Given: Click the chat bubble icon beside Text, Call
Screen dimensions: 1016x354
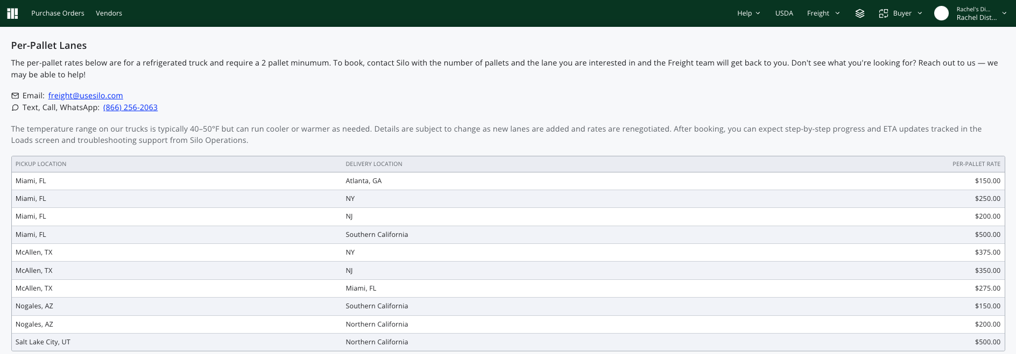Looking at the screenshot, I should (x=15, y=107).
